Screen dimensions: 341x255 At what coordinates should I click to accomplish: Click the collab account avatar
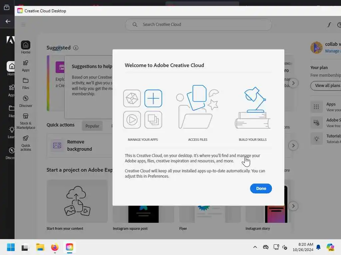316,47
